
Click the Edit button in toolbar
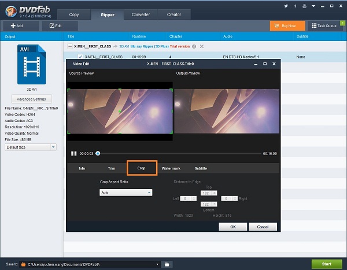[x=60, y=25]
